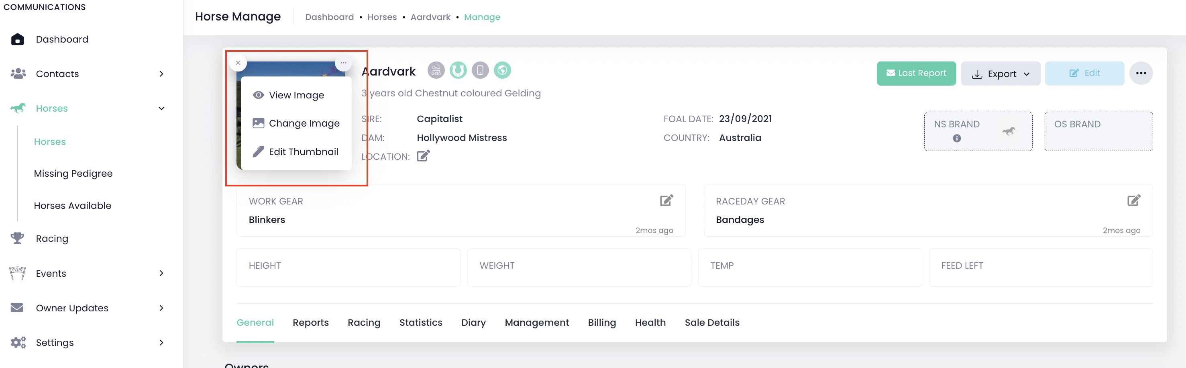Click the green horseshoe icon
1186x368 pixels.
[x=458, y=70]
